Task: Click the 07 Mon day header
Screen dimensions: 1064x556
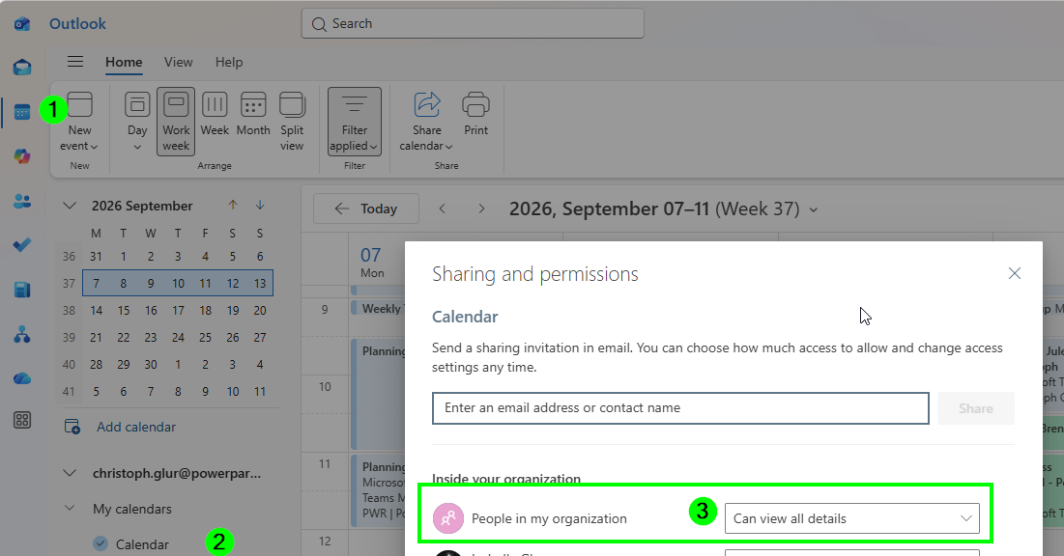Action: tap(372, 263)
